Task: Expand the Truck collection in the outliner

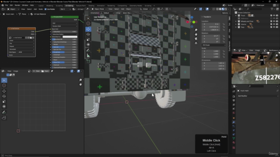Action: [236, 16]
